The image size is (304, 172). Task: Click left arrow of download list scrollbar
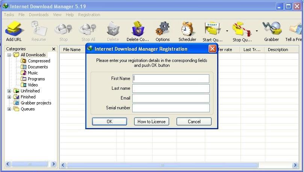pyautogui.click(x=63, y=165)
